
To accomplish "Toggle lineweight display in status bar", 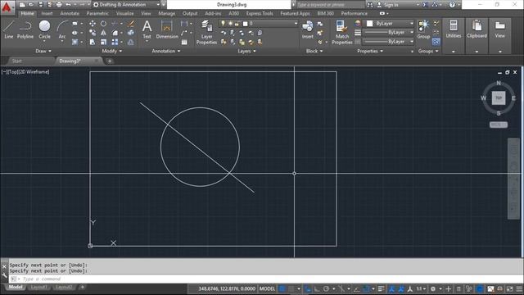I will tap(382, 288).
